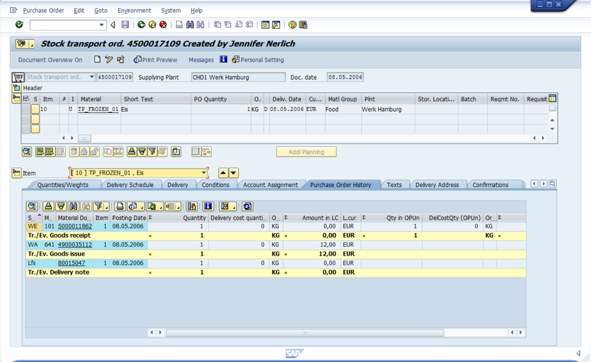Click the Doc. date field 08.05.2006
Image resolution: width=591 pixels, height=362 pixels.
[345, 77]
